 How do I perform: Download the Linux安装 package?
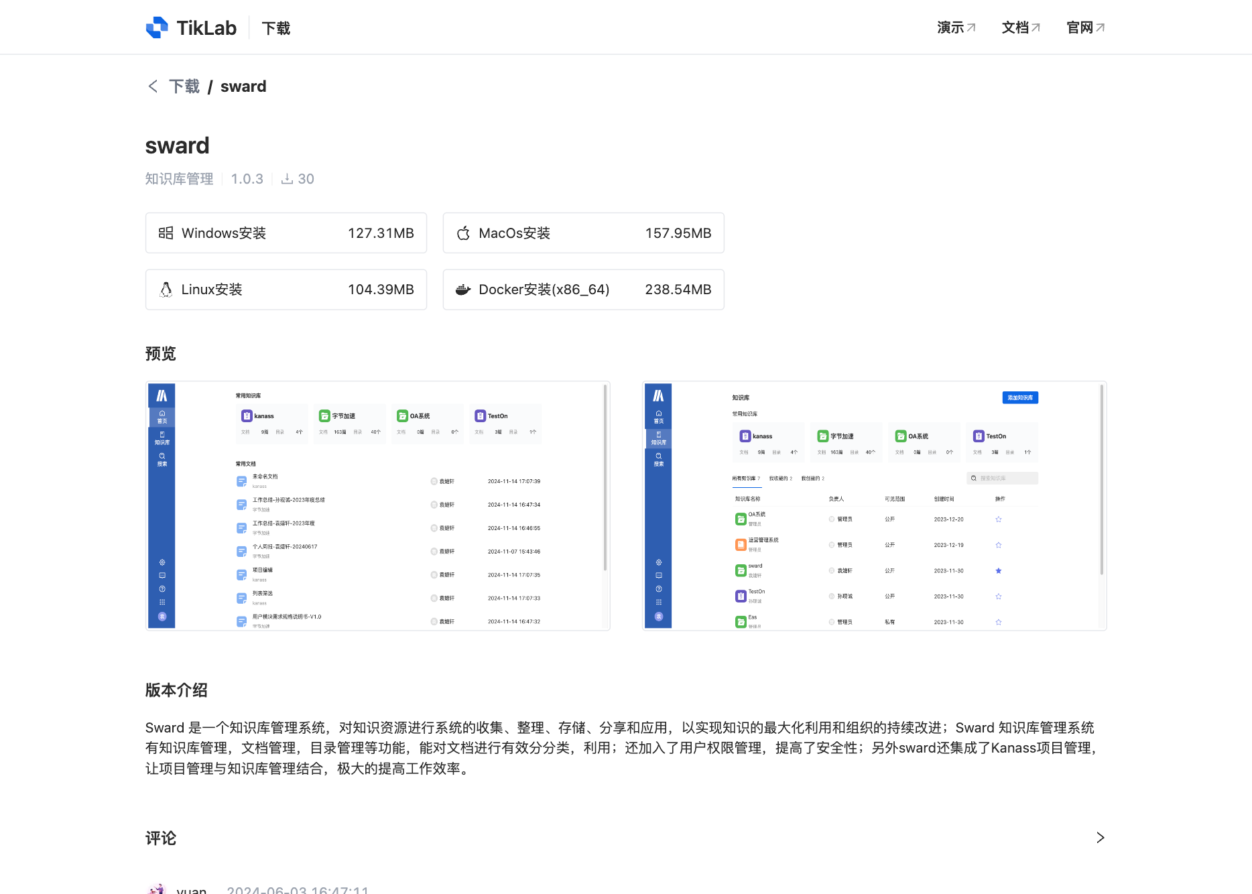(x=286, y=290)
